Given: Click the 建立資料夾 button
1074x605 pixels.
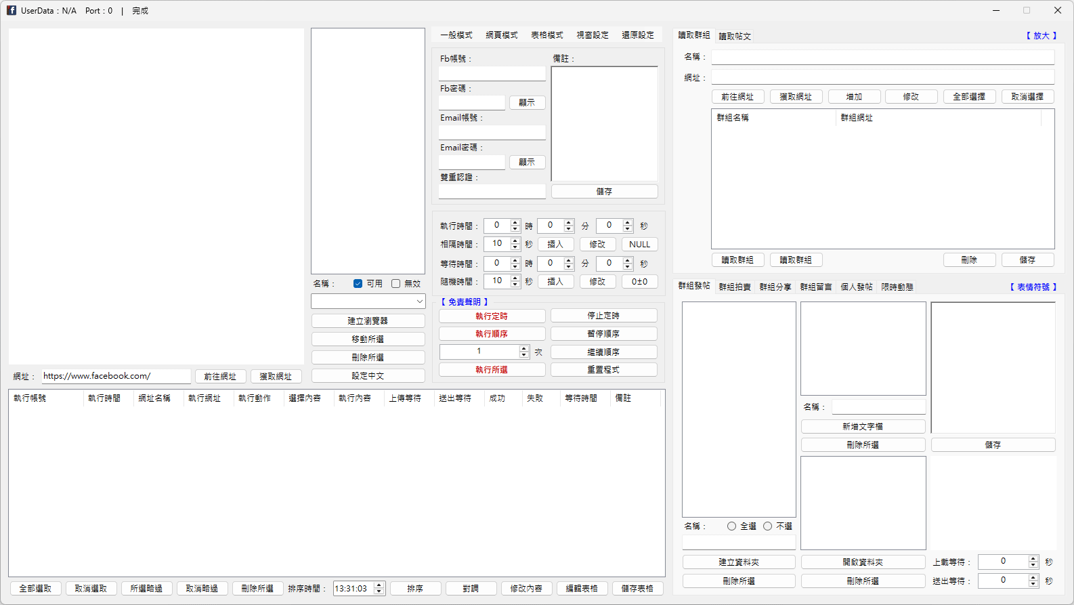Looking at the screenshot, I should pos(739,562).
